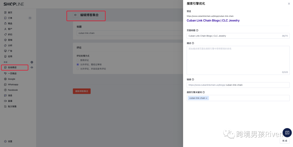
Task: Select 允许评论，并自动发布评论 radio option
Action: click(x=78, y=69)
